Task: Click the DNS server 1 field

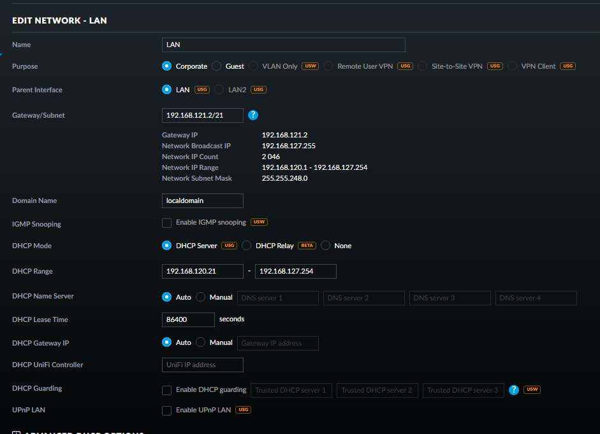Action: click(278, 298)
